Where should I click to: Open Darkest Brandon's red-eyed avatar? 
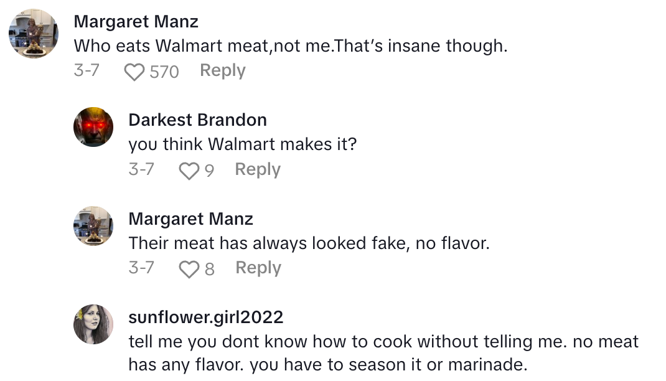click(93, 127)
